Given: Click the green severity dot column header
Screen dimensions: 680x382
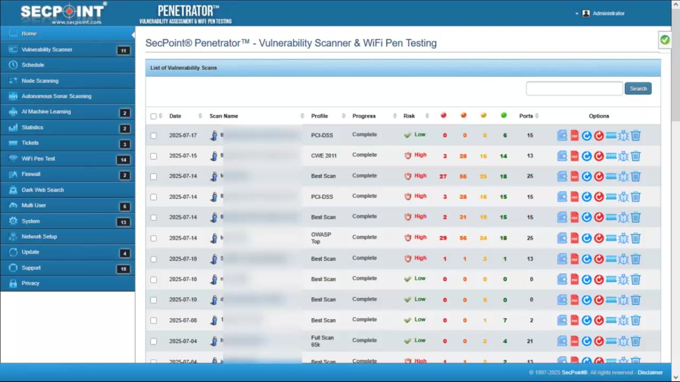Looking at the screenshot, I should pyautogui.click(x=504, y=115).
